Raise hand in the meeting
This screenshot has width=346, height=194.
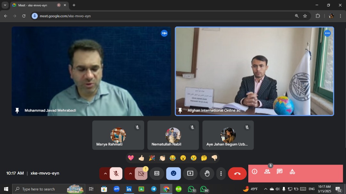pos(207,173)
